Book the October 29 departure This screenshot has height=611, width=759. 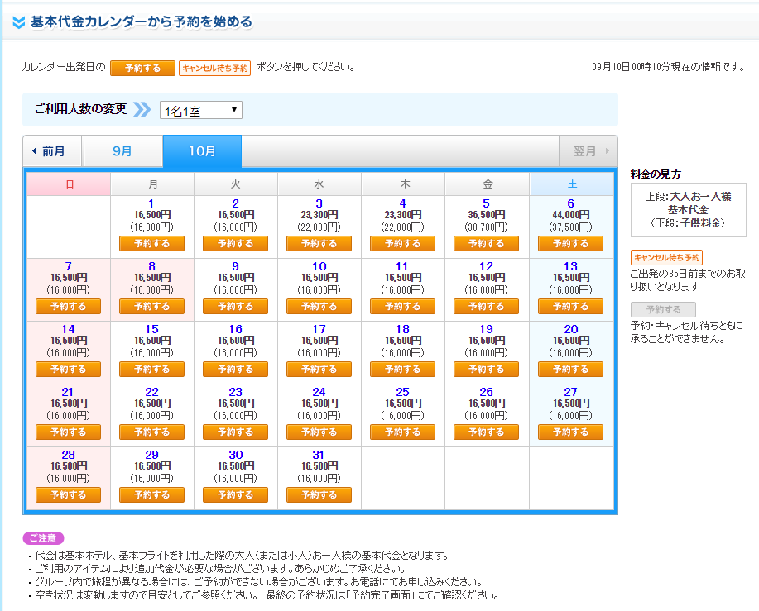pyautogui.click(x=152, y=495)
